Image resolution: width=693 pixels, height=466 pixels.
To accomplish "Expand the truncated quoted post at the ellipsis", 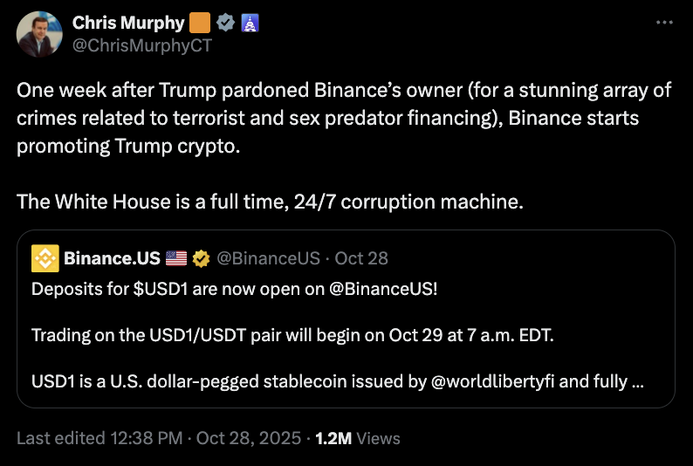I will point(636,382).
